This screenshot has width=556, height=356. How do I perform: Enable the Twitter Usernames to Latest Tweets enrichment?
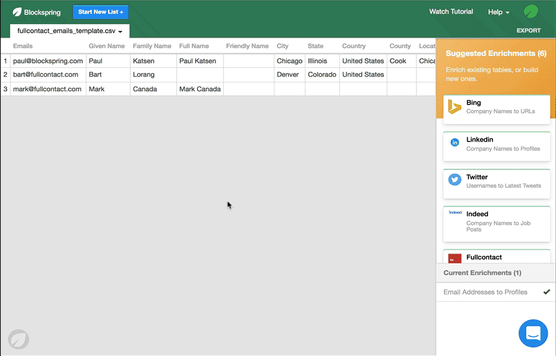(x=496, y=184)
